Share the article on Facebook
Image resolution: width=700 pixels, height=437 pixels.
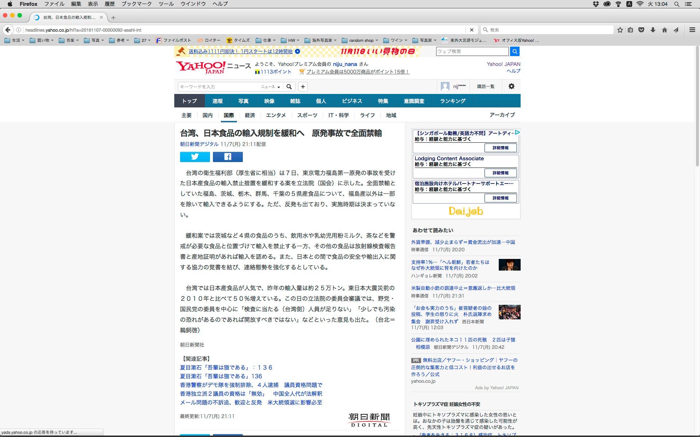point(227,157)
